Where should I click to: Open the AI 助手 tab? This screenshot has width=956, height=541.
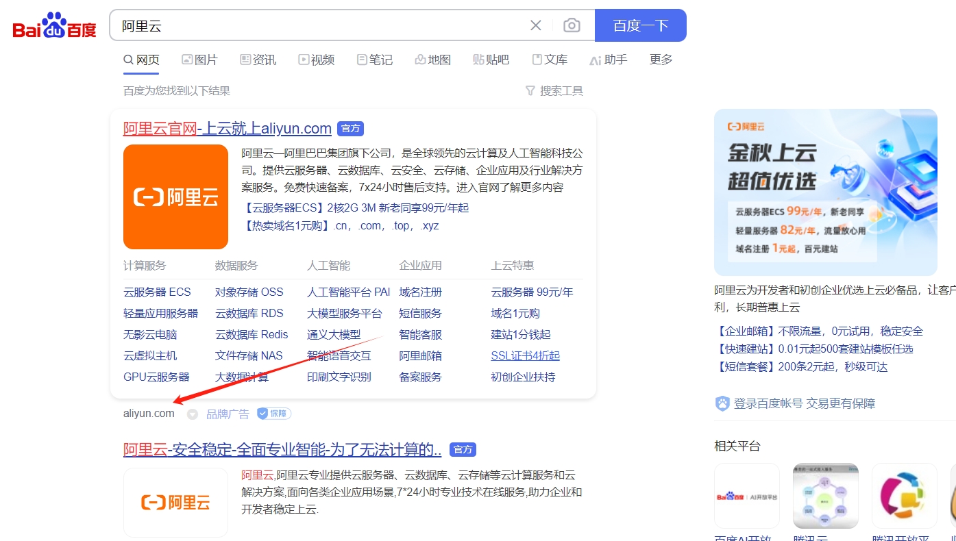pyautogui.click(x=609, y=60)
